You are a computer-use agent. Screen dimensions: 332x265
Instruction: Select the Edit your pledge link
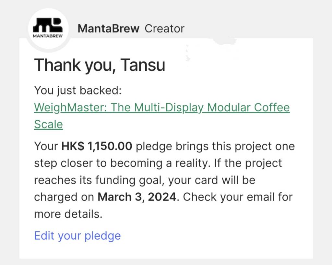click(77, 235)
